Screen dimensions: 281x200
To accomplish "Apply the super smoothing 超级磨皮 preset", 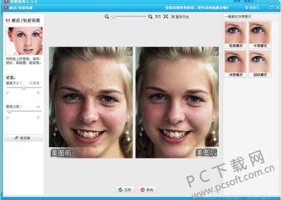I will pyautogui.click(x=260, y=64).
